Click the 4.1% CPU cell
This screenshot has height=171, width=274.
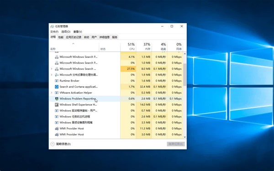click(x=128, y=57)
